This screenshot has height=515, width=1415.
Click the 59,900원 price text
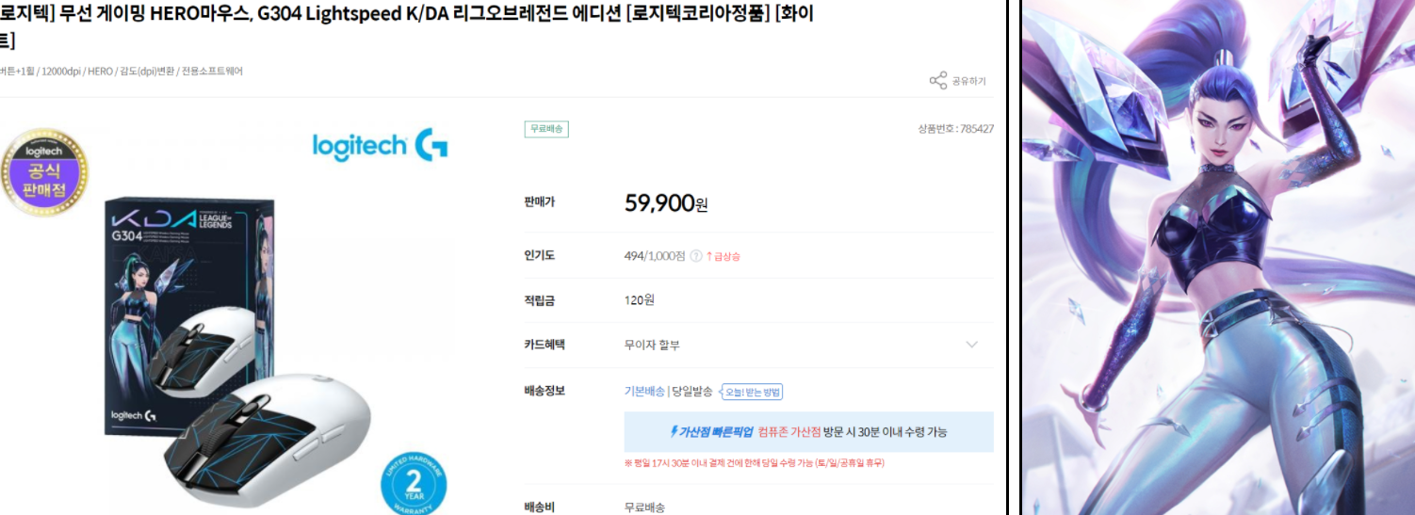coord(666,202)
